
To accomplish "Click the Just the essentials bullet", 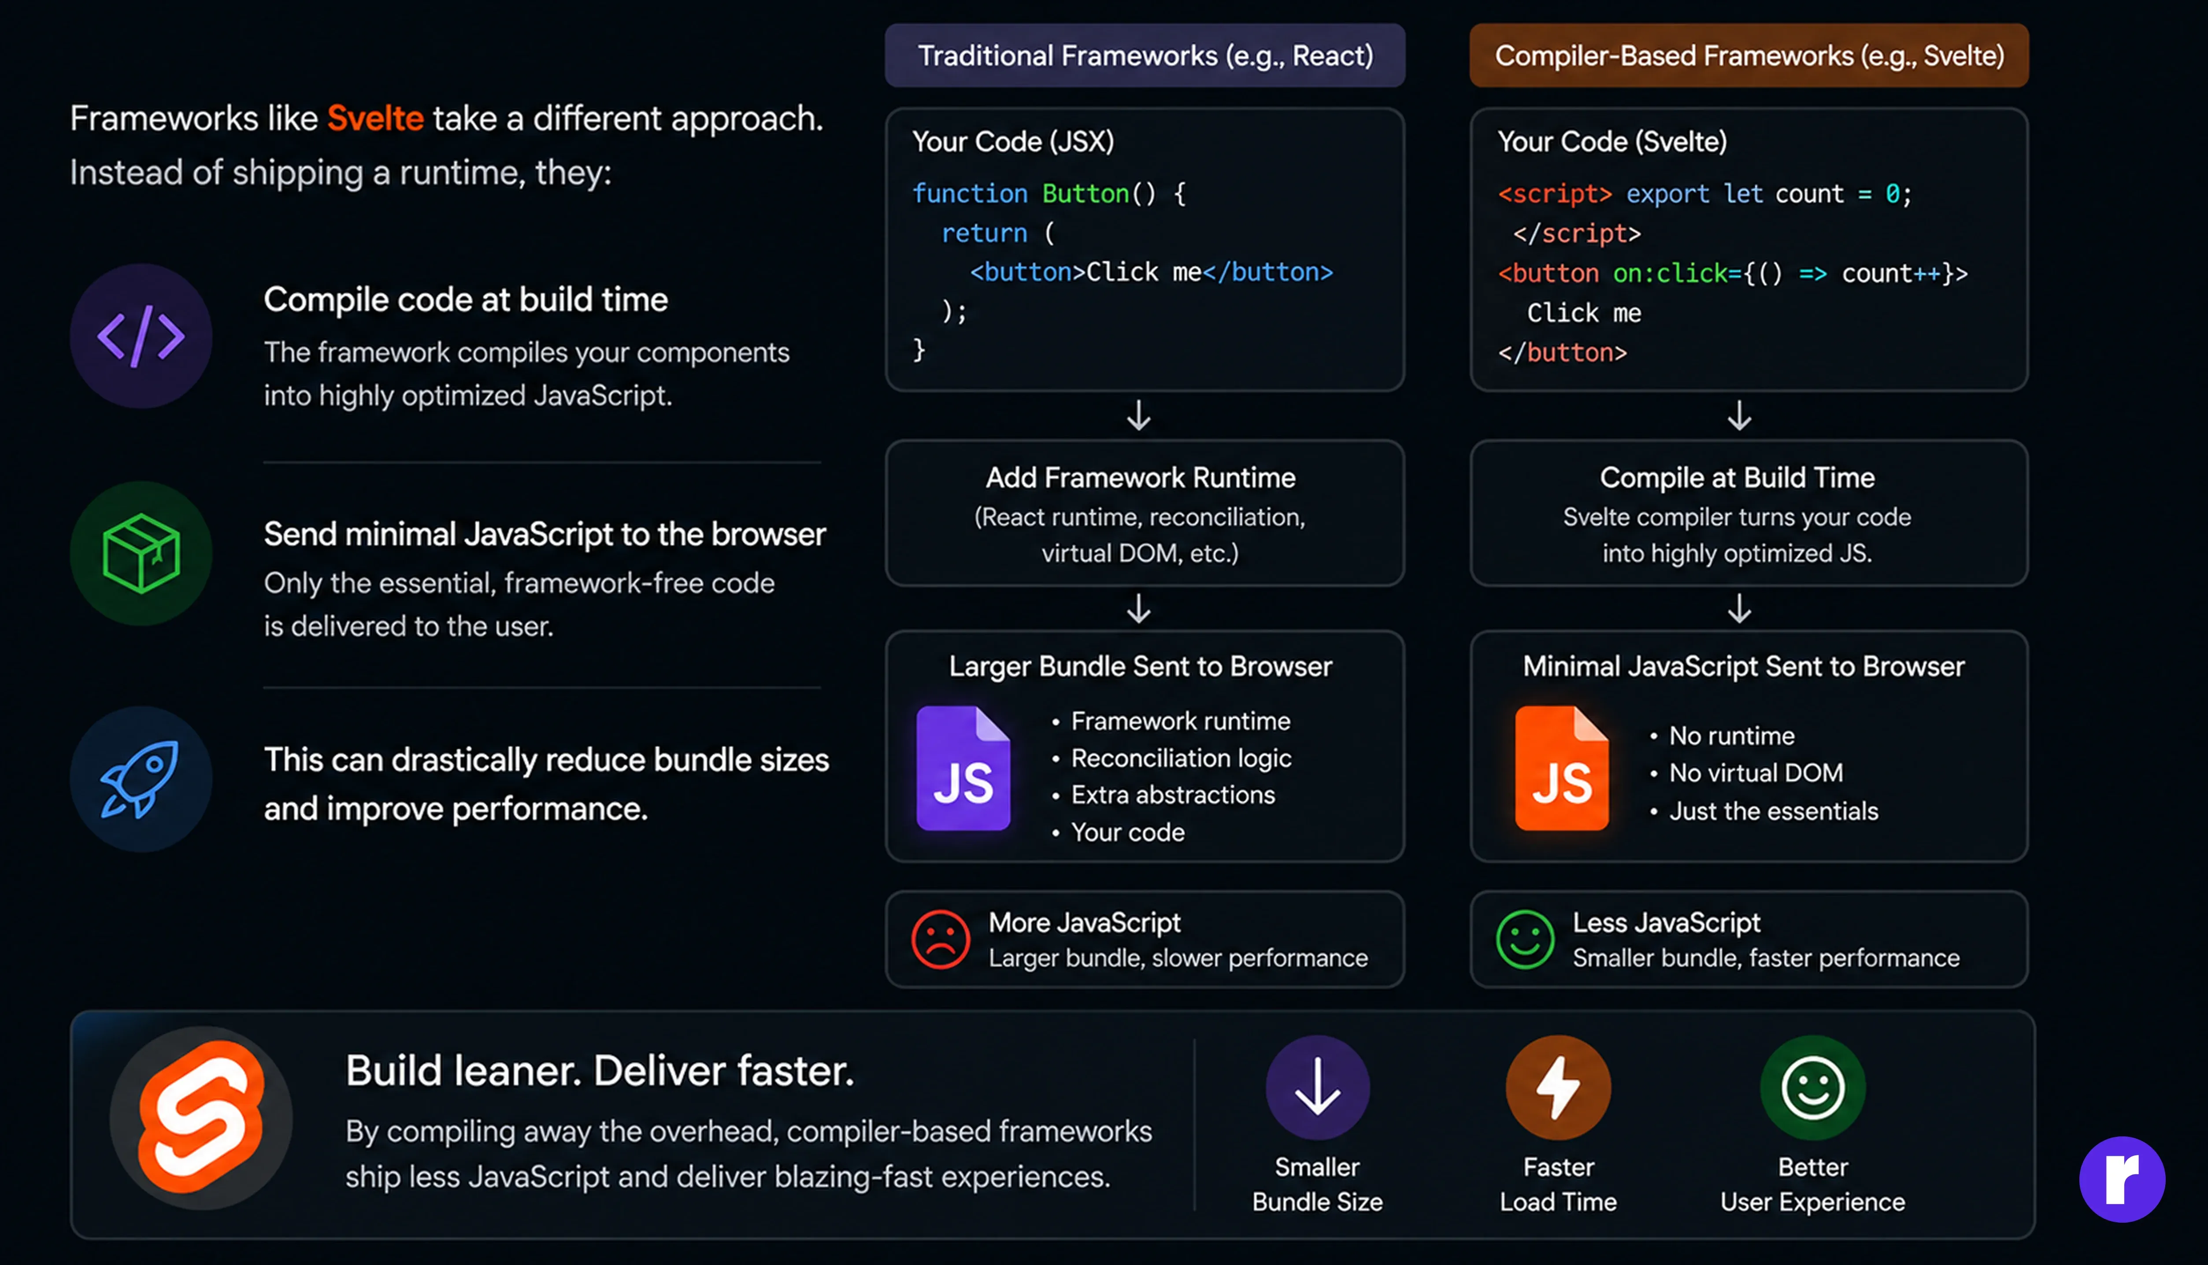I will (x=1764, y=810).
